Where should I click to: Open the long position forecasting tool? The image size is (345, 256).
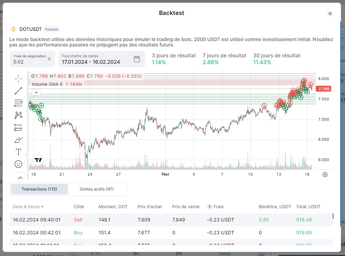pyautogui.click(x=18, y=127)
